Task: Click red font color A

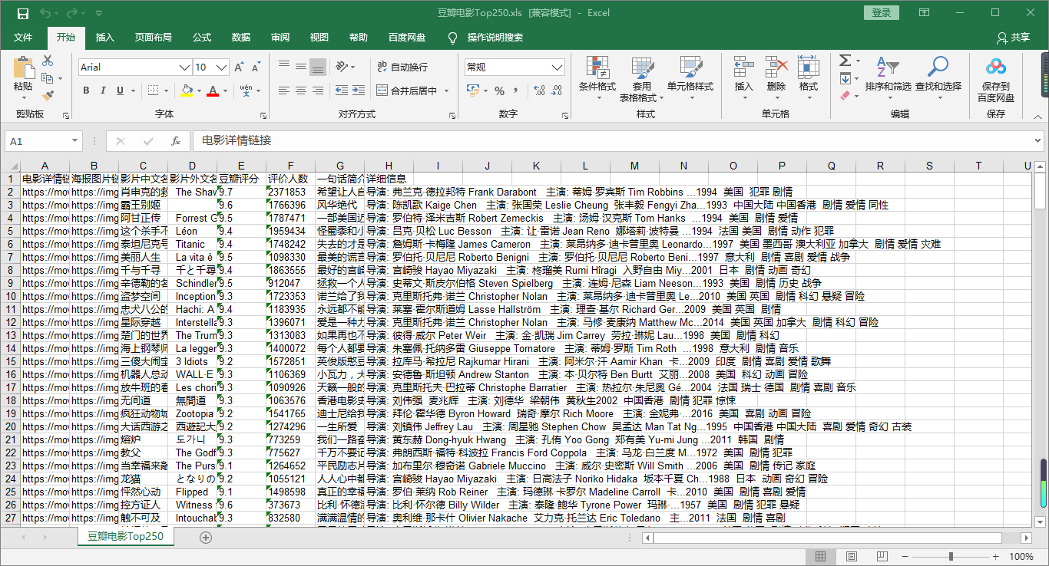Action: [x=213, y=90]
